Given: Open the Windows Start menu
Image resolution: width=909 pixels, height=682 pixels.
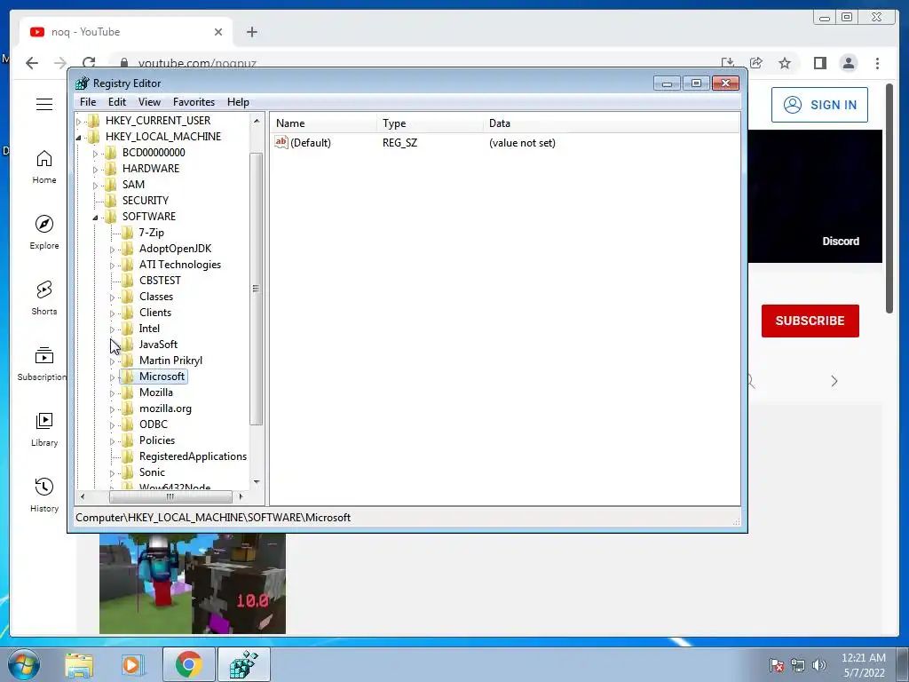Looking at the screenshot, I should pos(24,664).
